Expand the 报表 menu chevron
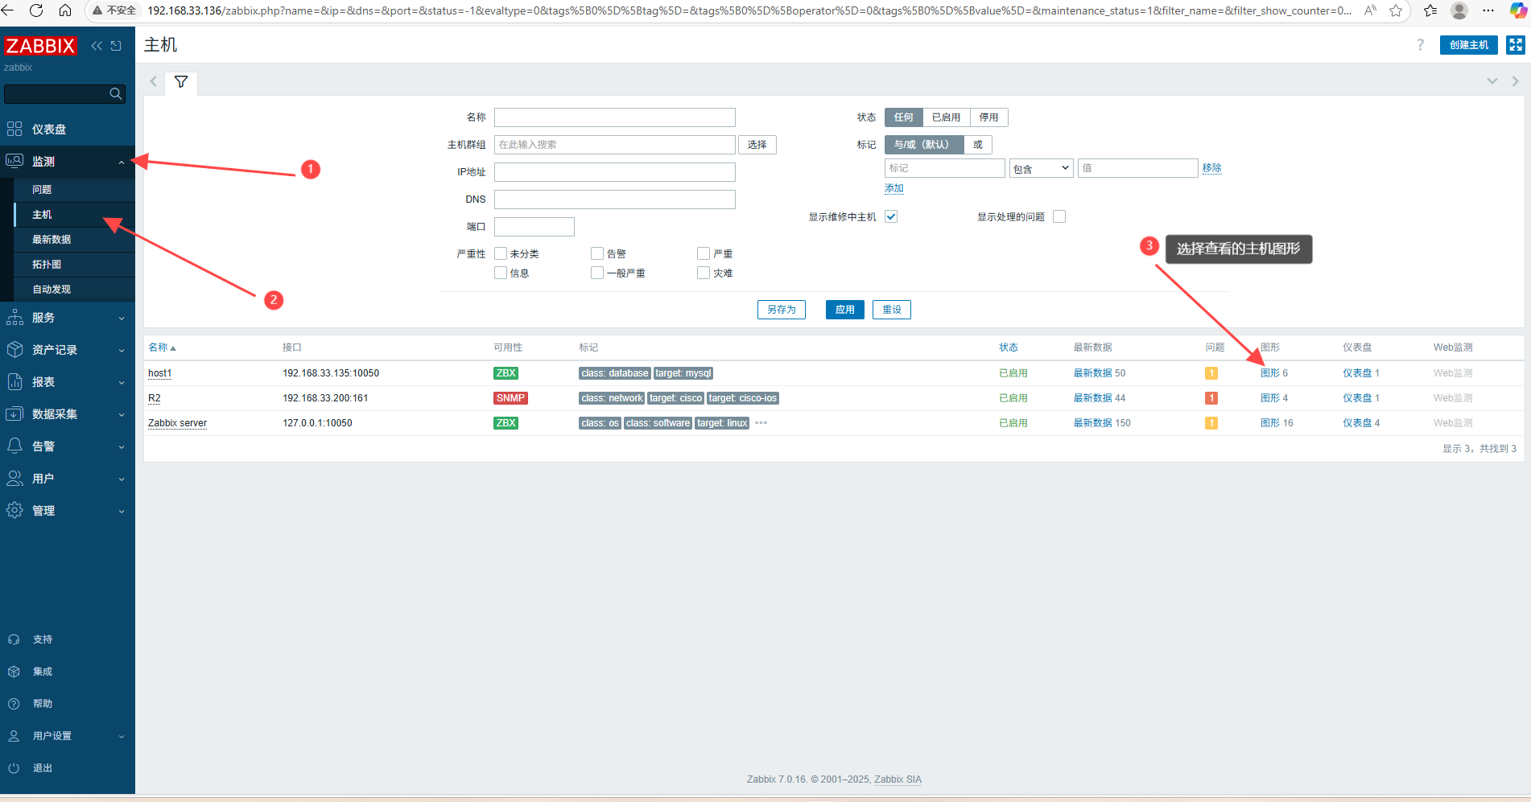 coord(122,383)
